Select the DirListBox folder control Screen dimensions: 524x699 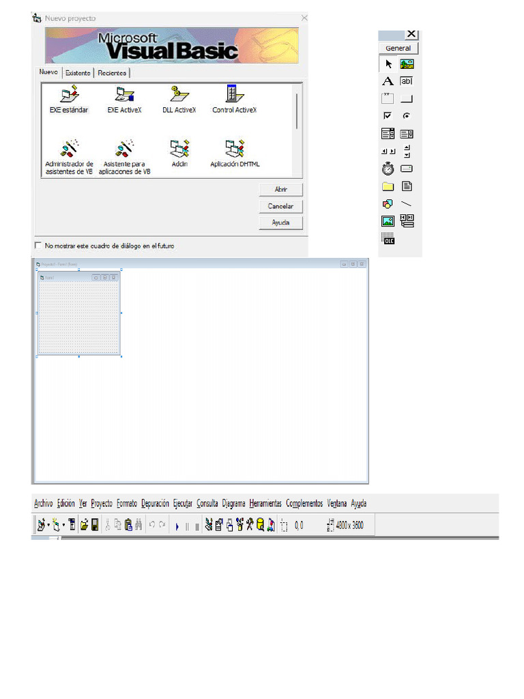(x=388, y=186)
